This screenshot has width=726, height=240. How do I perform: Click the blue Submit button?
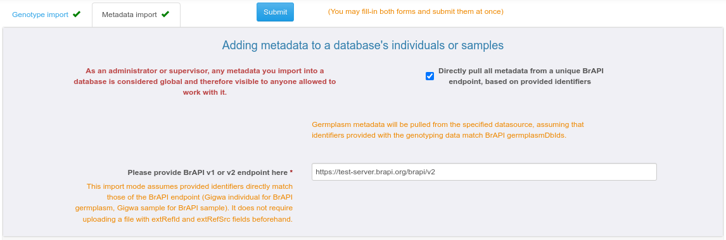pyautogui.click(x=275, y=12)
